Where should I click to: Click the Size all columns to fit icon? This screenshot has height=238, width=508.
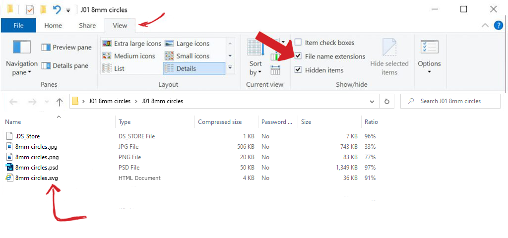pos(275,70)
